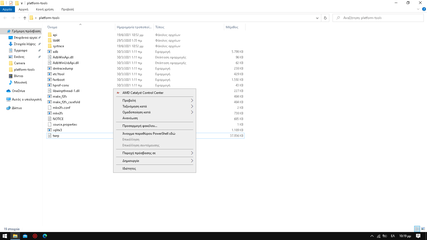
Task: Open the Προβολή ribbon tab
Action: click(68, 9)
